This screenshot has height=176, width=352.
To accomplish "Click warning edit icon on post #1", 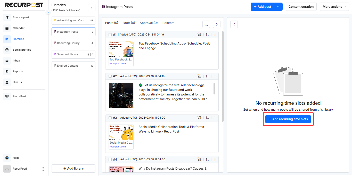I will [x=199, y=34].
